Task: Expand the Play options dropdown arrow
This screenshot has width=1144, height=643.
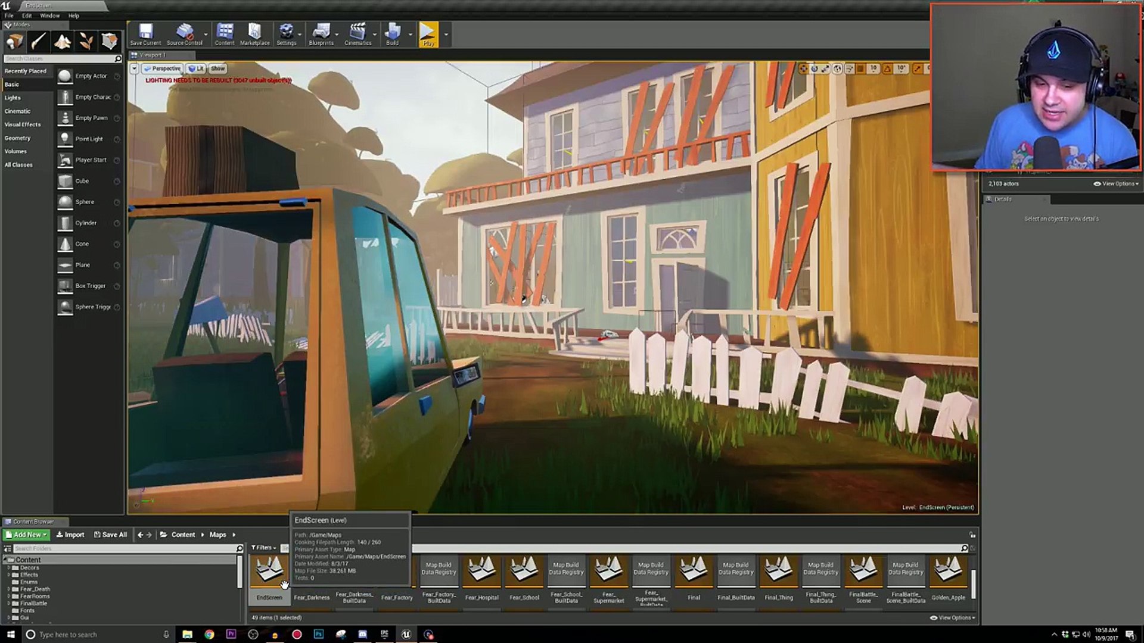Action: point(446,35)
